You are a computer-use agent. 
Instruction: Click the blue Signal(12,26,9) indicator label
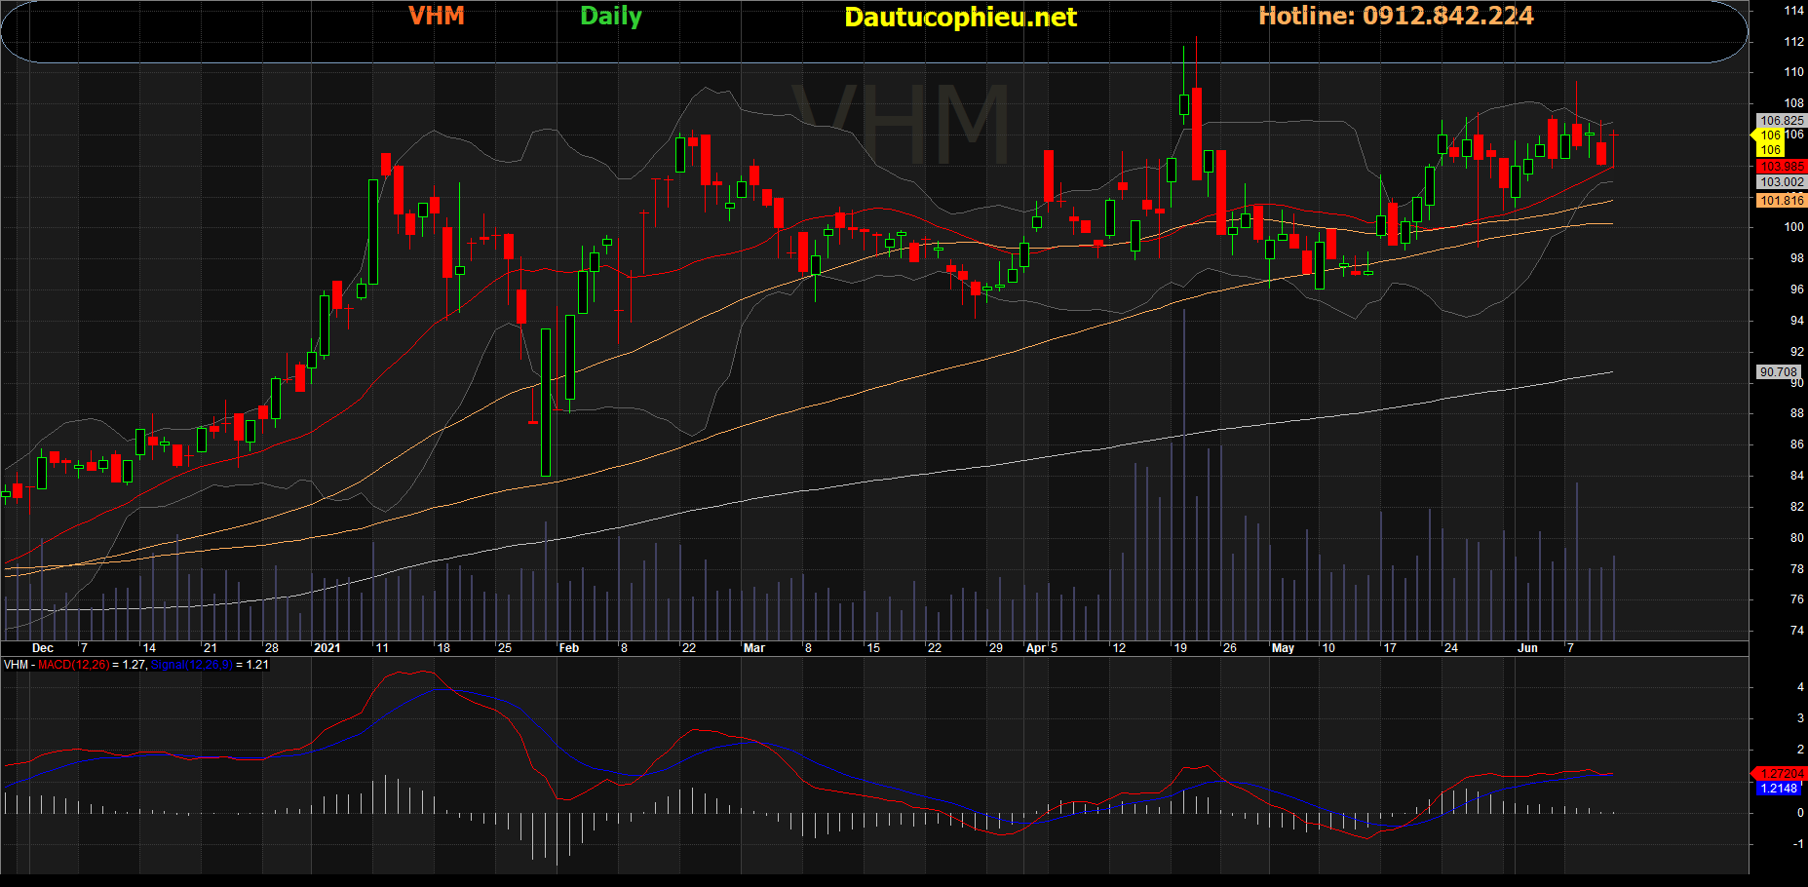[x=191, y=665]
